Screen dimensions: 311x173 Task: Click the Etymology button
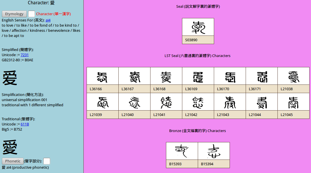coord(14,14)
